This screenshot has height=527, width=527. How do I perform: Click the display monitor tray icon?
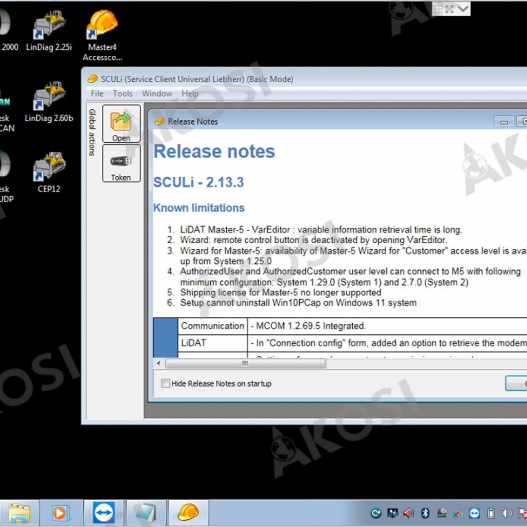point(393,513)
